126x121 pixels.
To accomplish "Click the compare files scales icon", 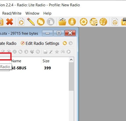I will [115, 22].
